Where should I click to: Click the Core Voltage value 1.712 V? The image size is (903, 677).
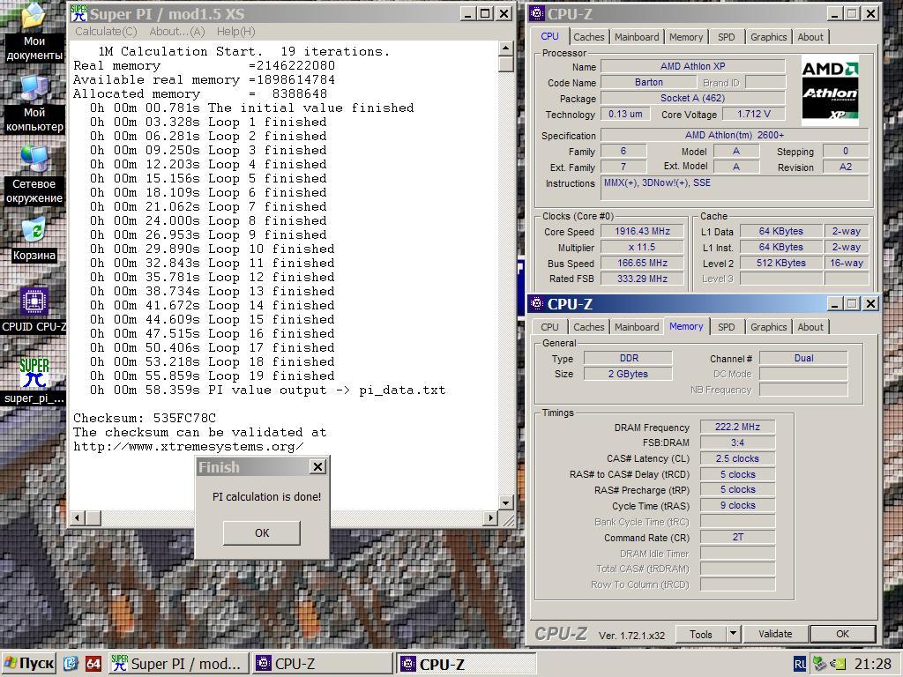coord(753,114)
